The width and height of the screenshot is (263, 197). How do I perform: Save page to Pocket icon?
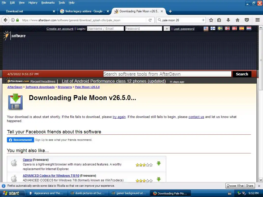click(x=247, y=20)
